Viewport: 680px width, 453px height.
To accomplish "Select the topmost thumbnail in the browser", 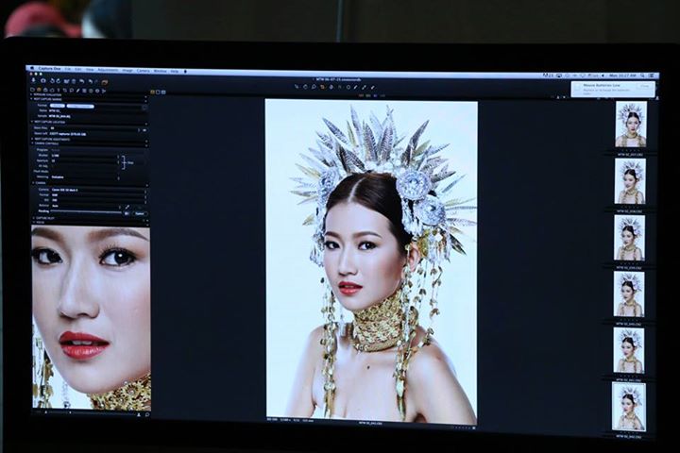I will 631,125.
